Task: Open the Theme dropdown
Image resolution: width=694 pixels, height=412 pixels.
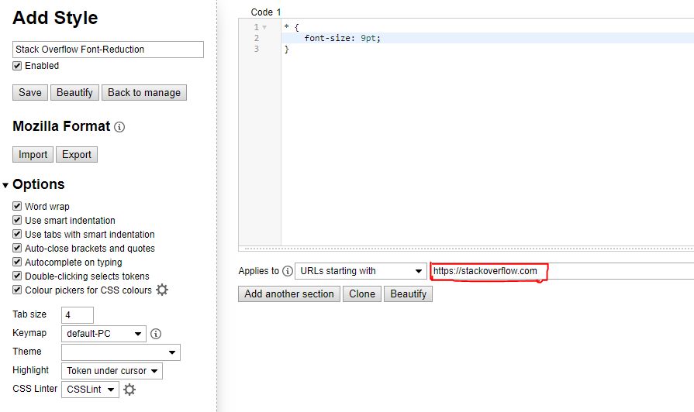Action: tap(121, 352)
